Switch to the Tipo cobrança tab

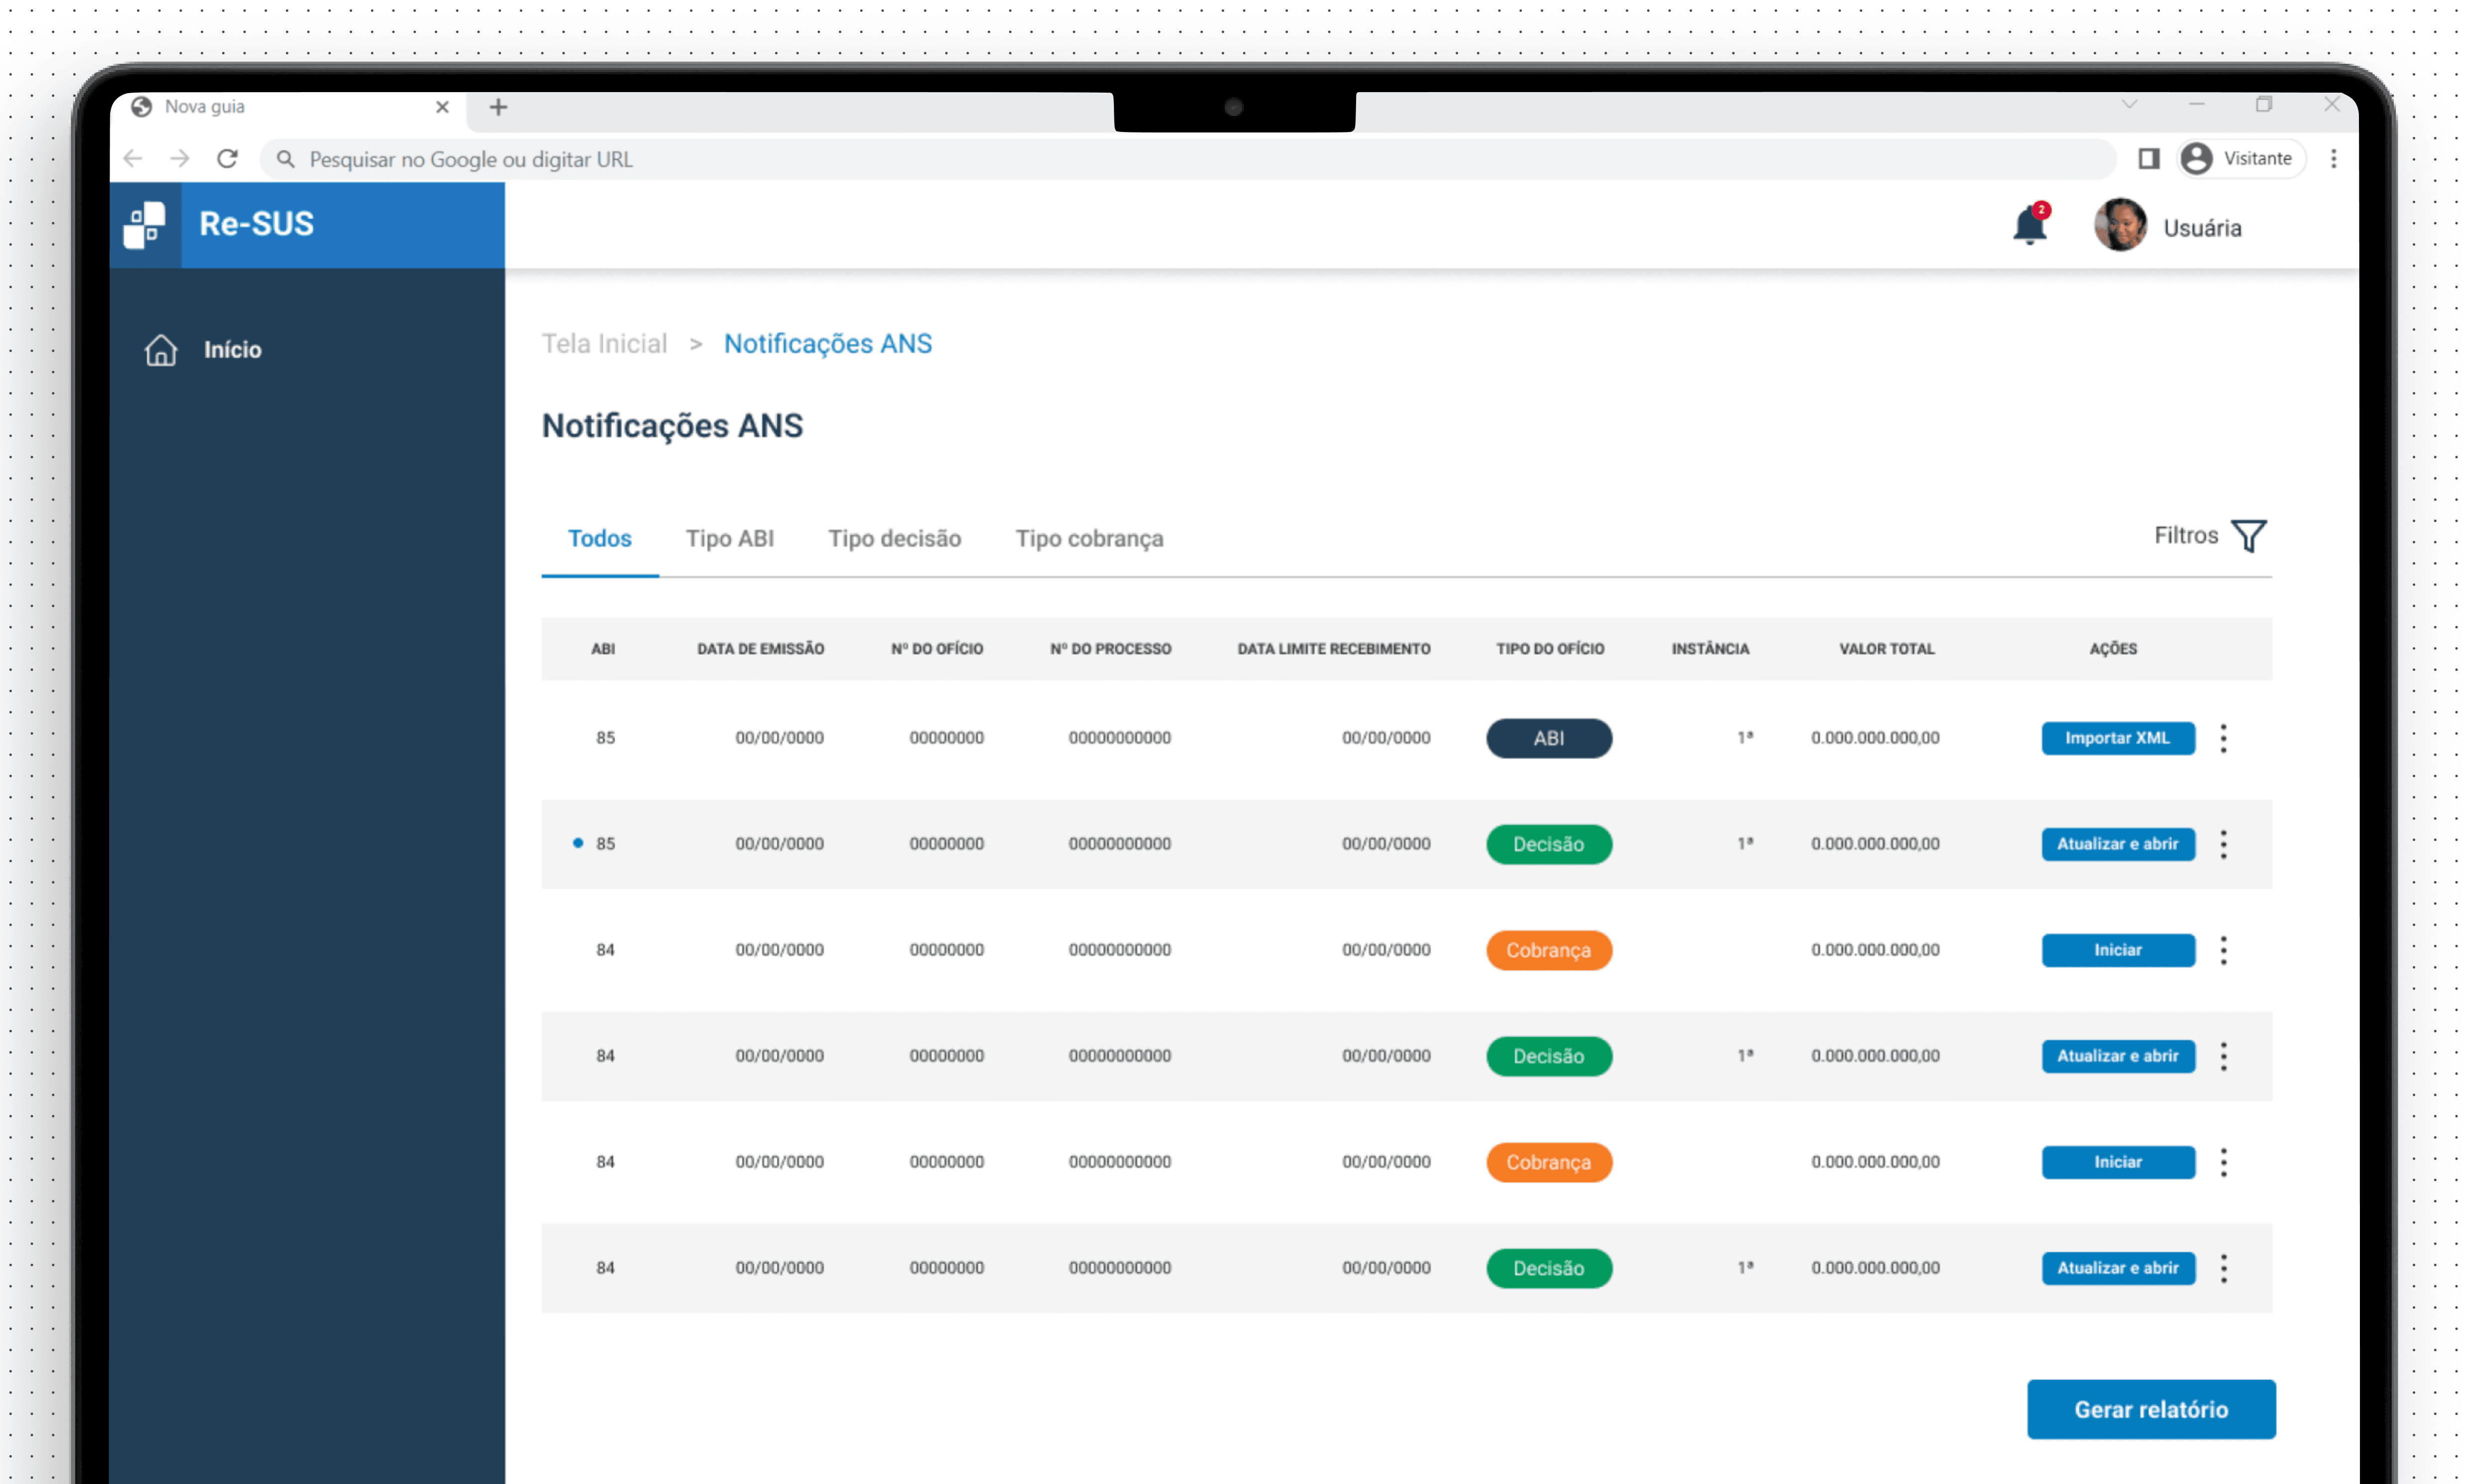[1089, 539]
